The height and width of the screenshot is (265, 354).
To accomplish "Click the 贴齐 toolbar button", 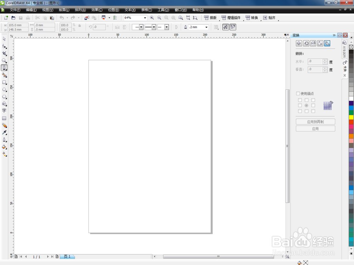I will click(x=269, y=18).
